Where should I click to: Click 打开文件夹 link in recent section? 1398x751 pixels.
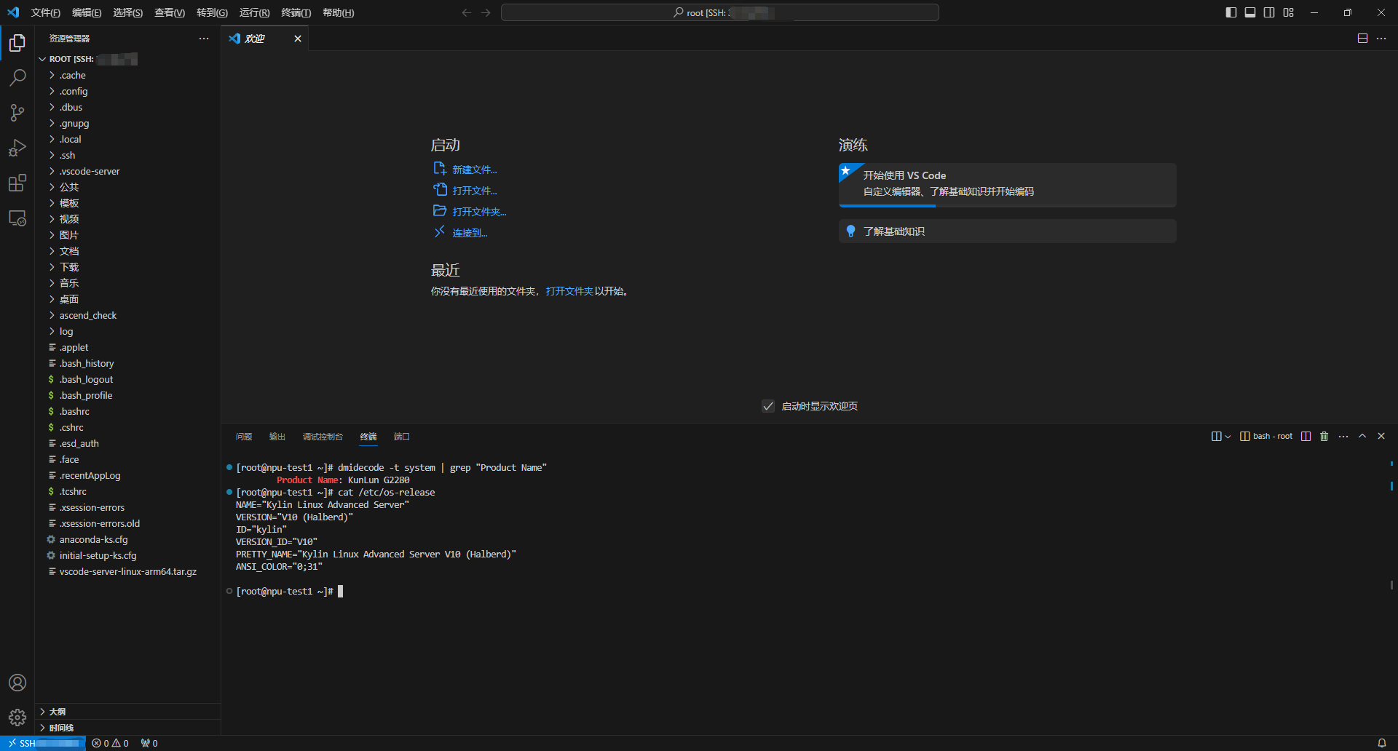(x=569, y=291)
